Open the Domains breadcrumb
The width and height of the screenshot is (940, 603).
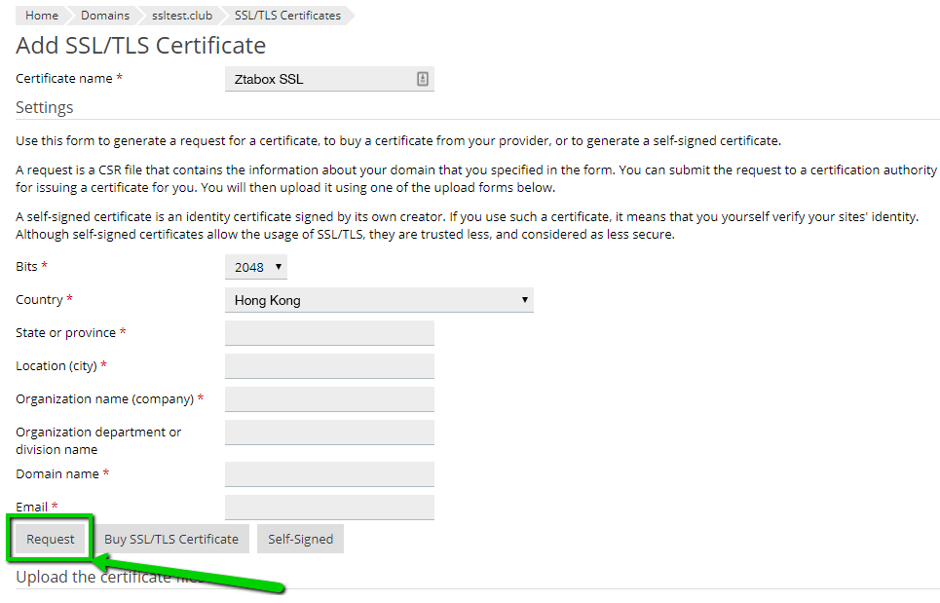[x=105, y=16]
